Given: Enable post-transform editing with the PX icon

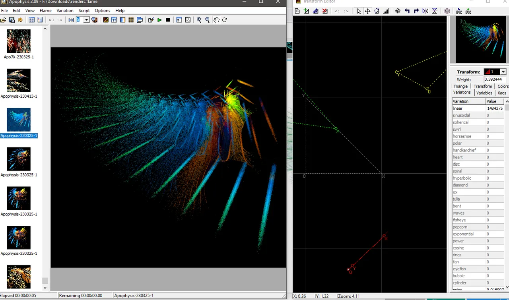Looking at the screenshot, I should pos(459,11).
